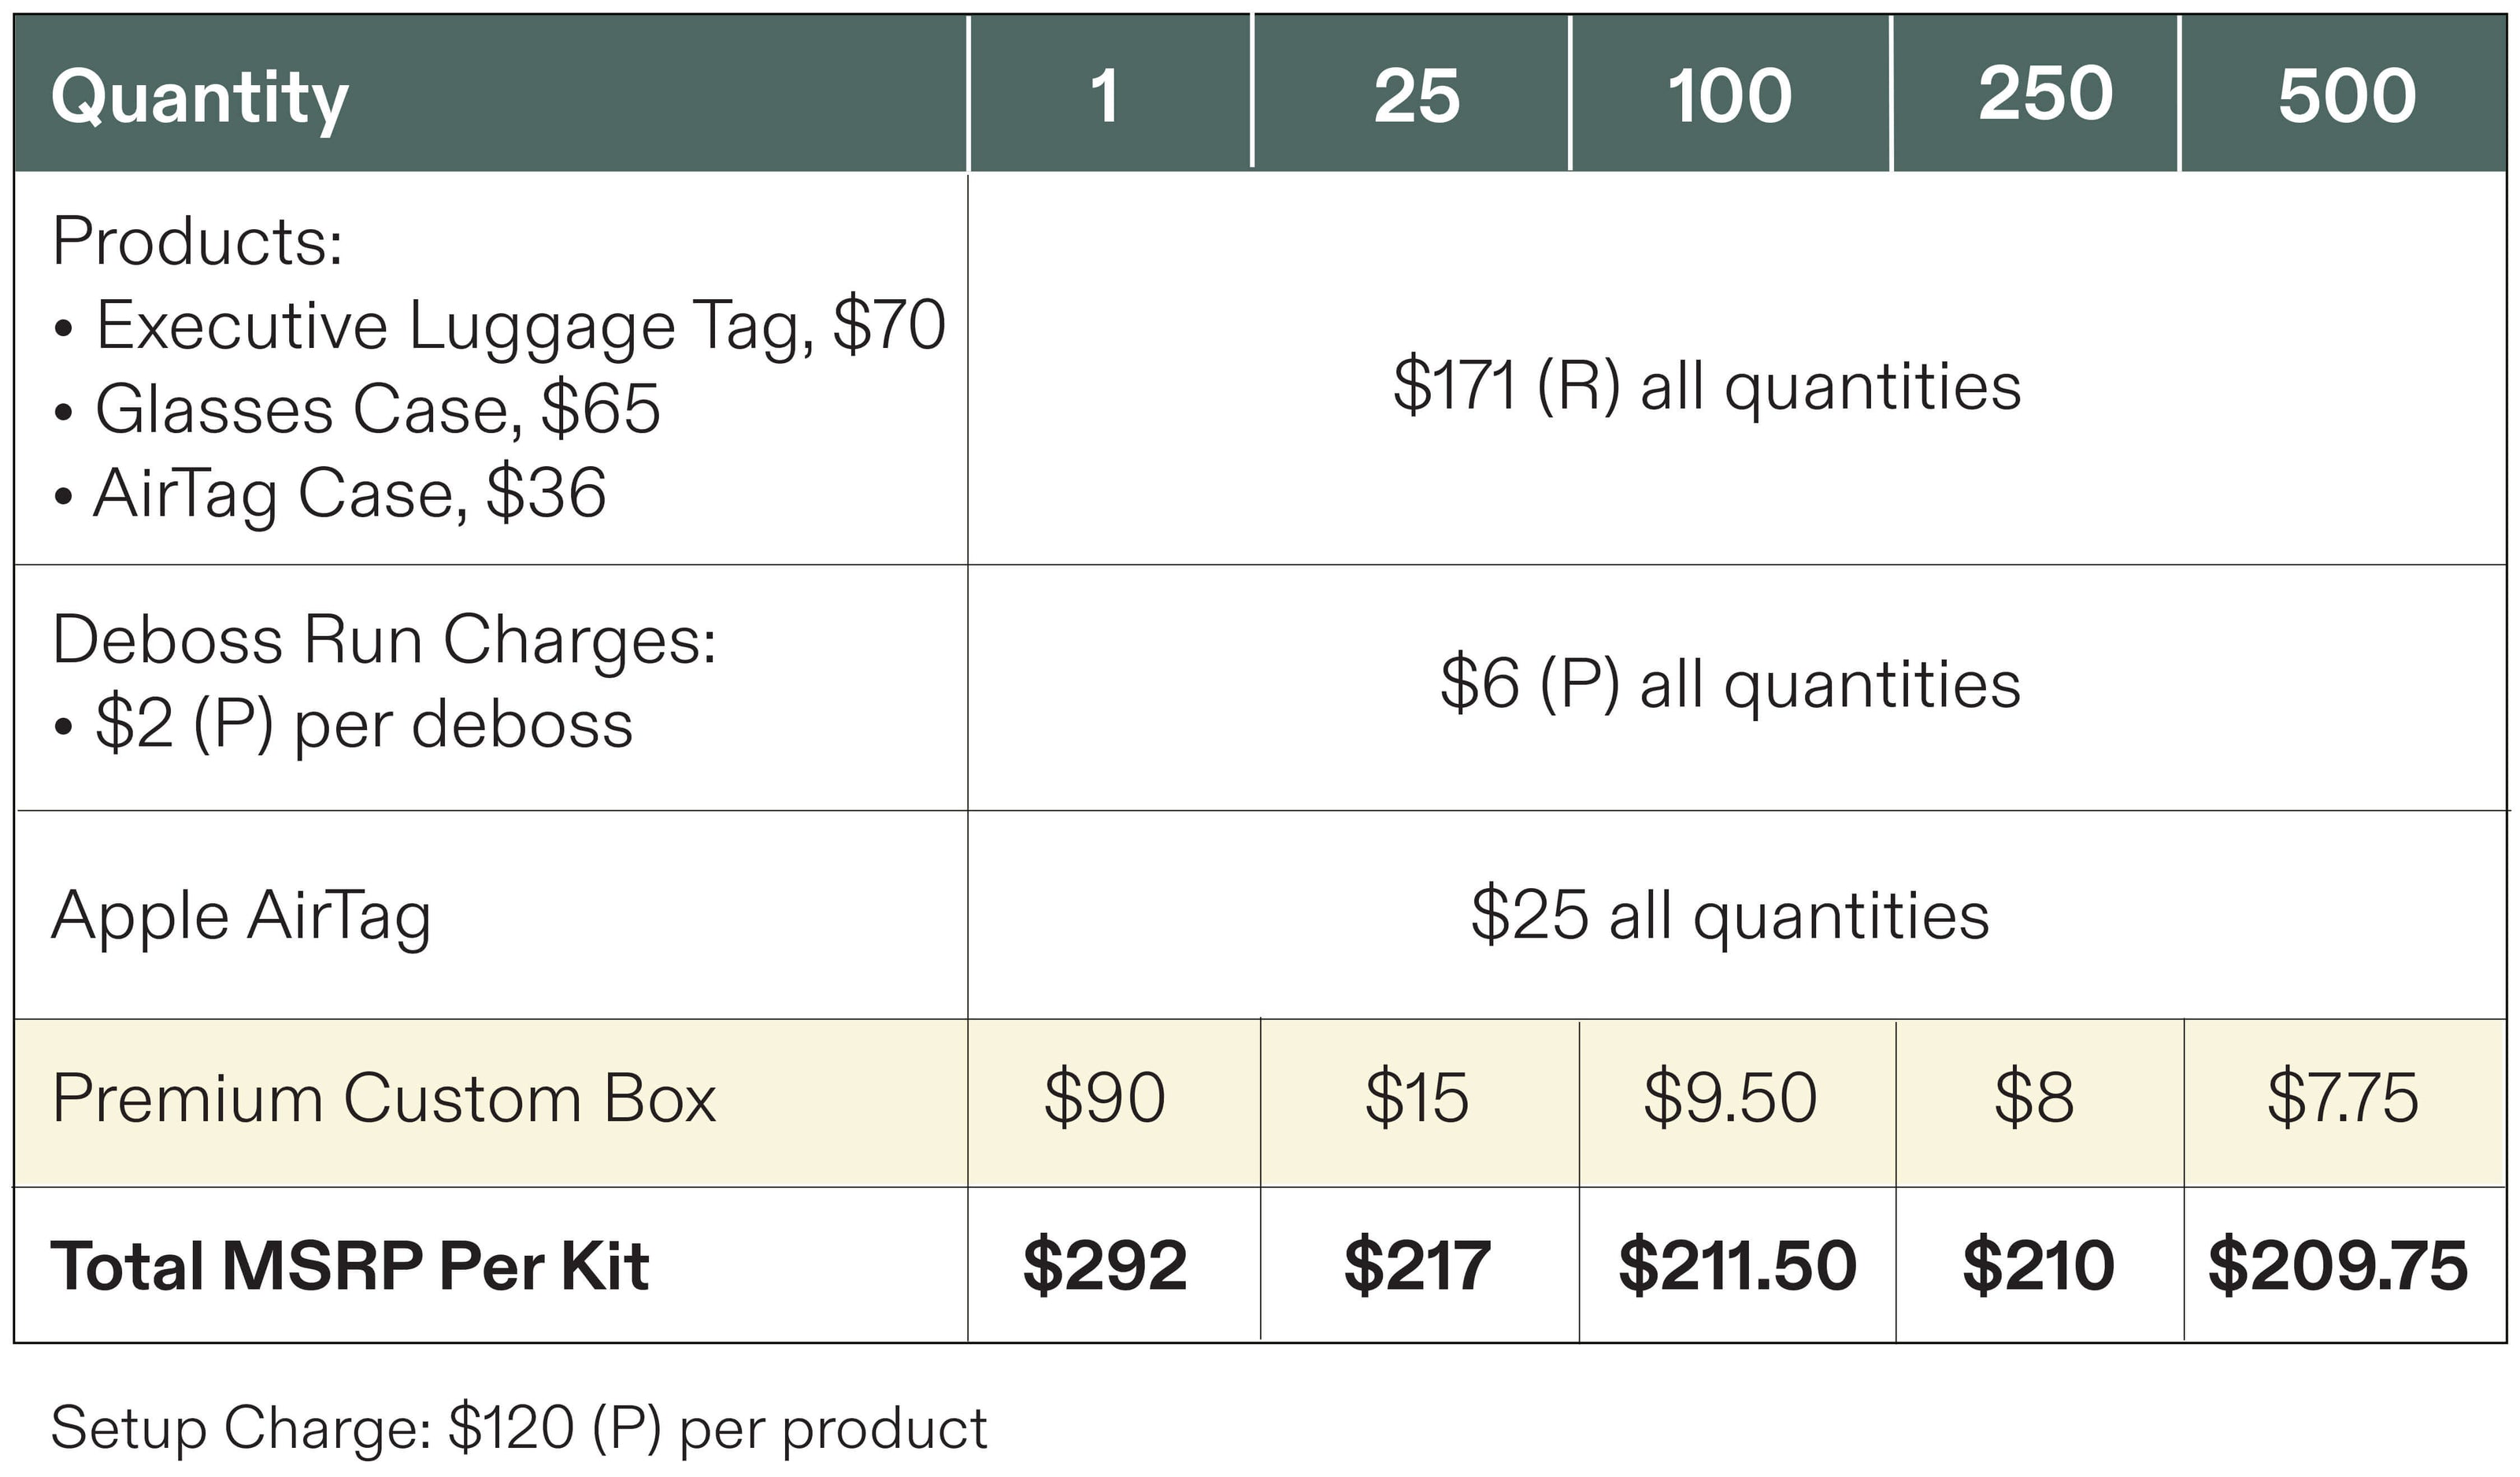The height and width of the screenshot is (1477, 2520).
Task: Click the Setup Charge footnote text
Action: pyautogui.click(x=519, y=1428)
